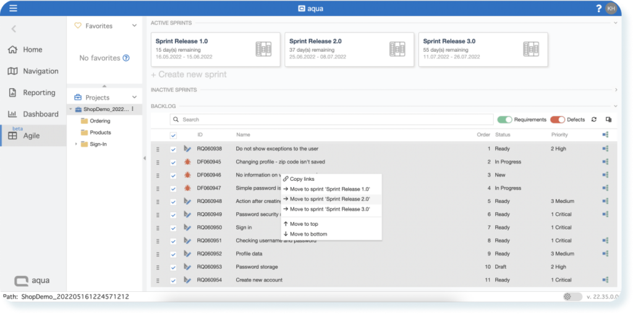Uncheck the RQ060949 row checkbox
Screen dimensions: 633x314
173,215
